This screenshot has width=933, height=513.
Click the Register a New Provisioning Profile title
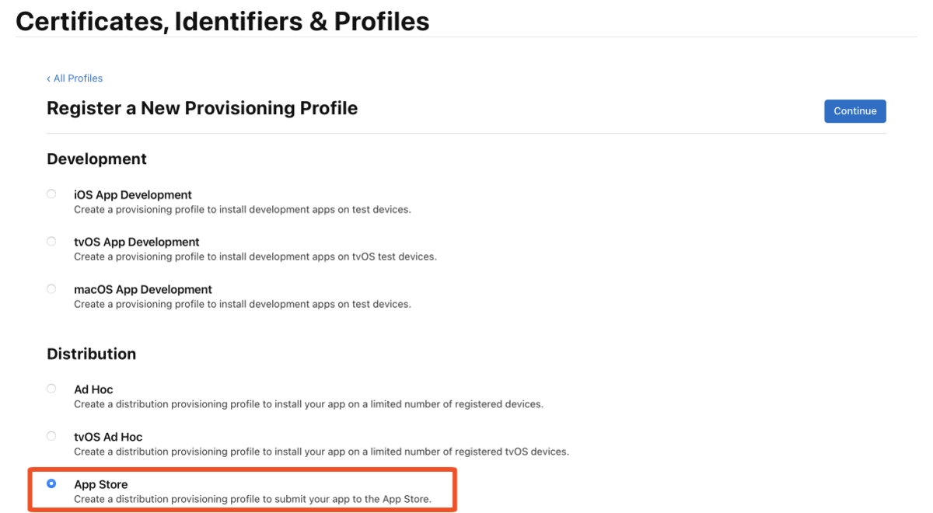(202, 108)
